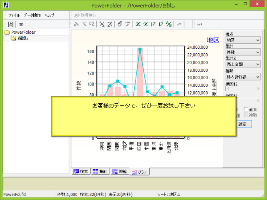The height and width of the screenshot is (200, 267).
Task: Click the ソート: 地区 status bar entry
Action: pos(169,195)
